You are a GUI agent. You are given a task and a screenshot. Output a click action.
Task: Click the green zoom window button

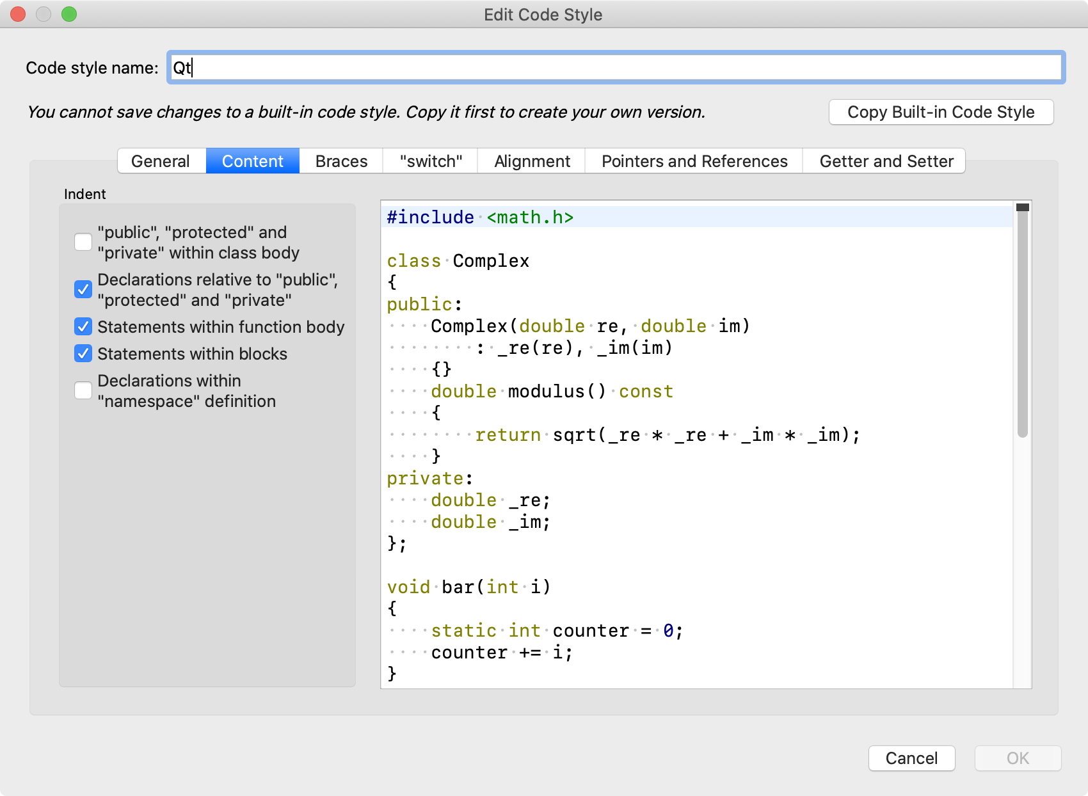coord(69,14)
